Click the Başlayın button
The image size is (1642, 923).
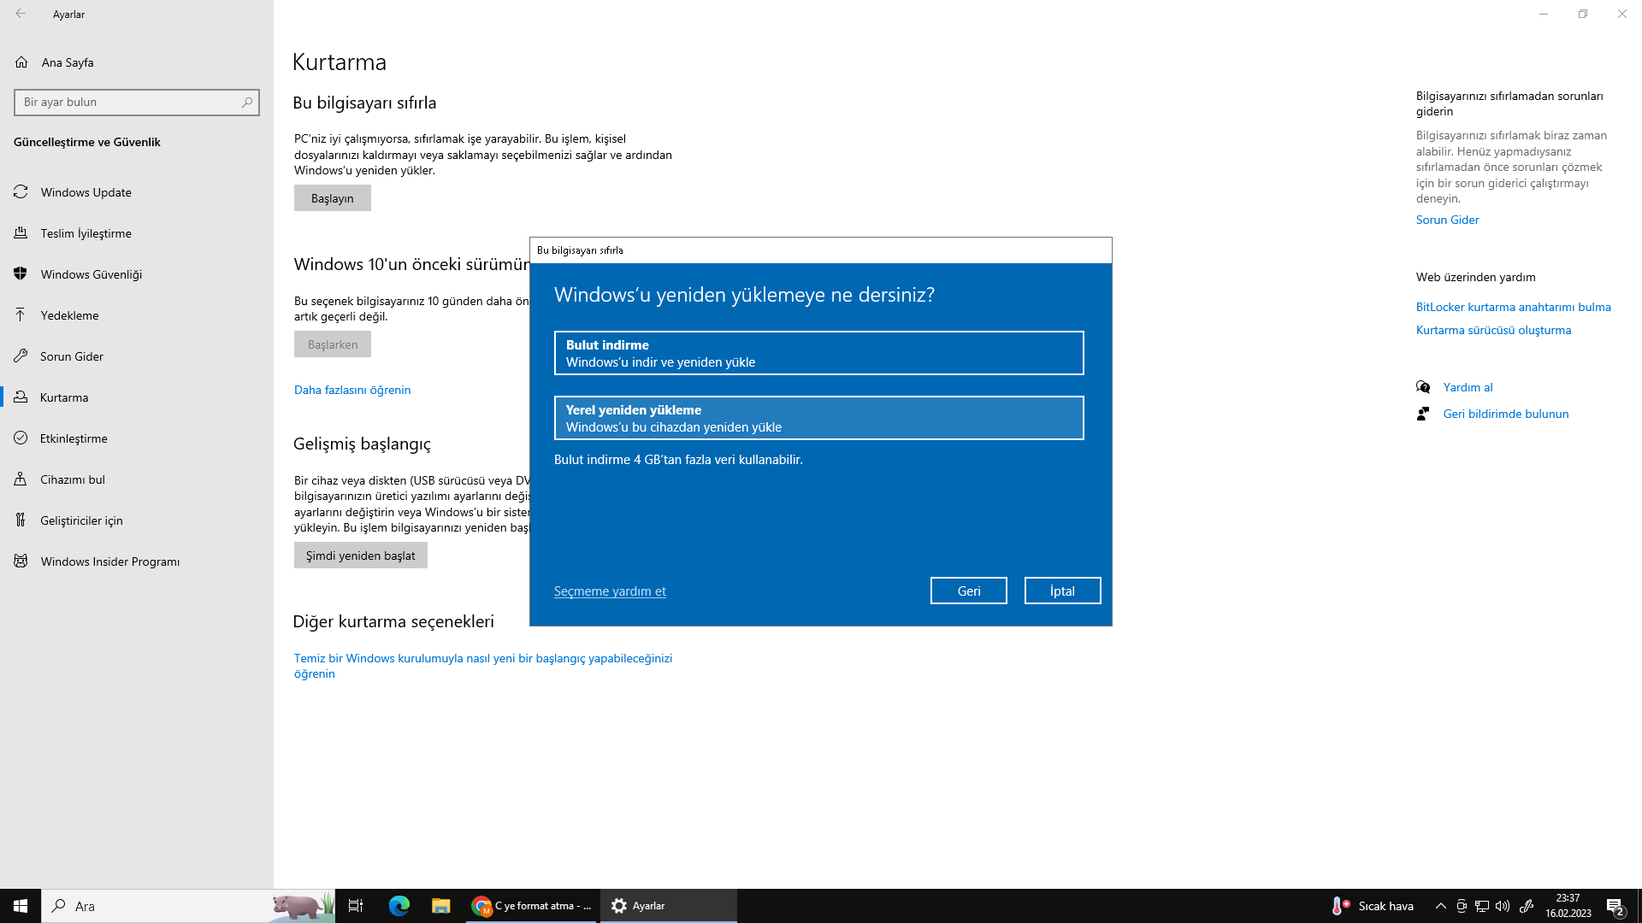click(333, 198)
